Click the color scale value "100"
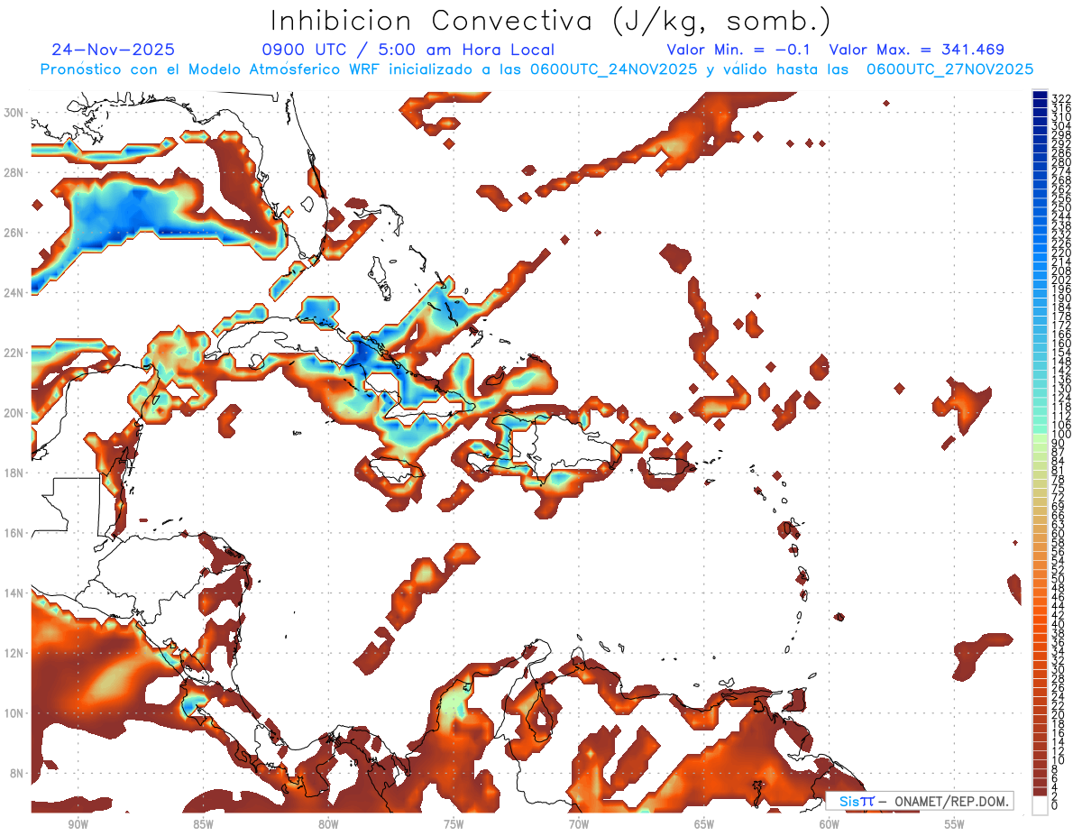Screen dimensions: 1082x836 tap(1060, 435)
